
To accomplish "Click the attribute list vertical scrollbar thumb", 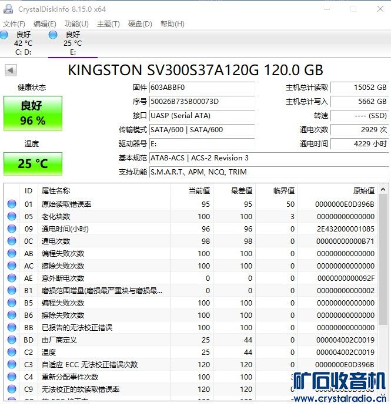I will (x=383, y=260).
